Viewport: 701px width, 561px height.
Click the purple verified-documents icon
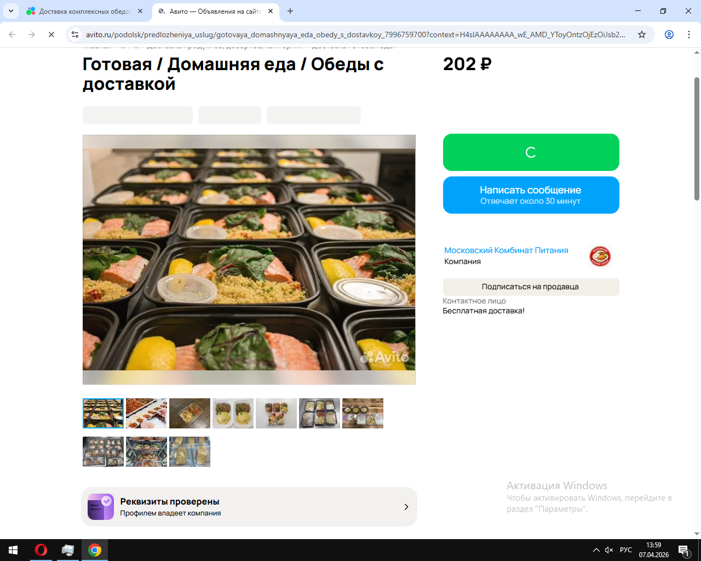pos(101,507)
